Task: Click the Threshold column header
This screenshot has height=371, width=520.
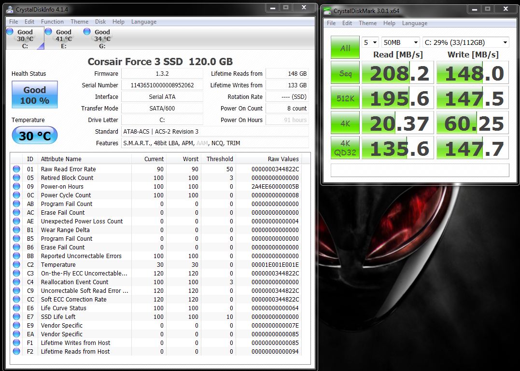Action: pyautogui.click(x=219, y=159)
